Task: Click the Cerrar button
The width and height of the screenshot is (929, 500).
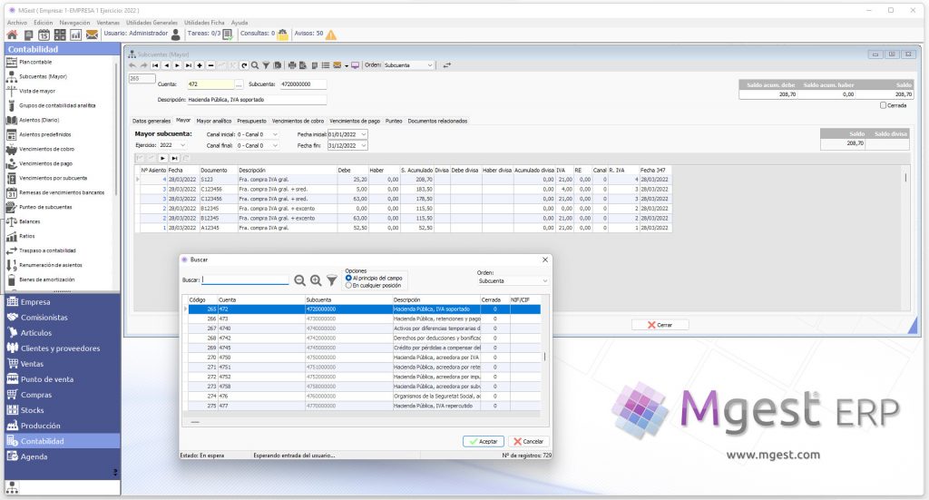Action: pos(660,325)
